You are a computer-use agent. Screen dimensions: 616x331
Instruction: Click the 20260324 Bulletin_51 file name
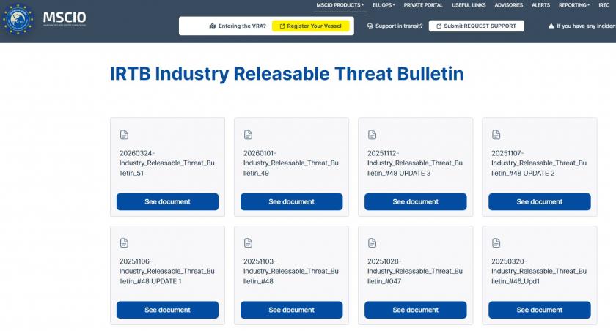(167, 163)
